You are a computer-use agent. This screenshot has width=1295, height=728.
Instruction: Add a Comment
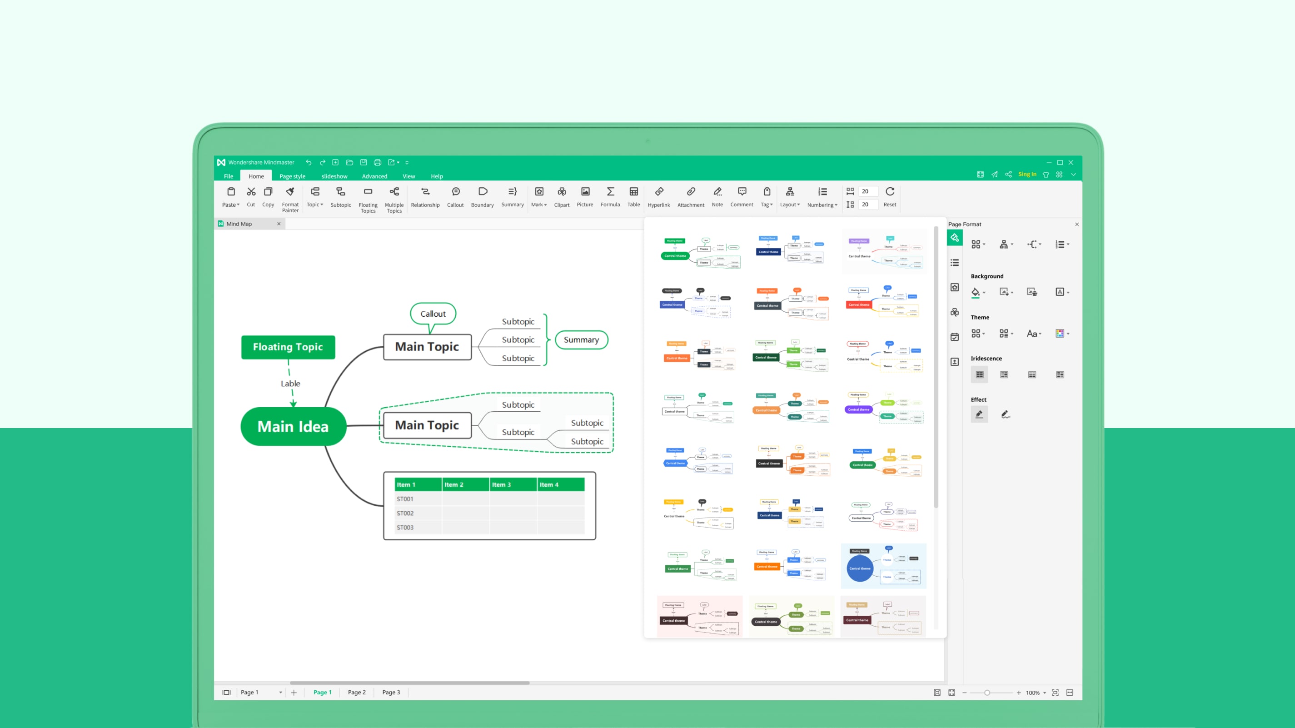point(742,197)
